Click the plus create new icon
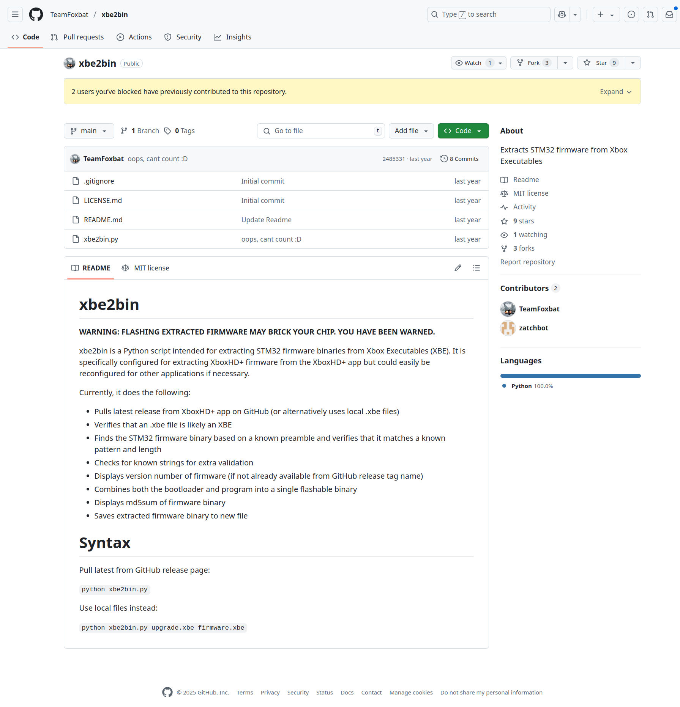680x707 pixels. click(x=601, y=14)
